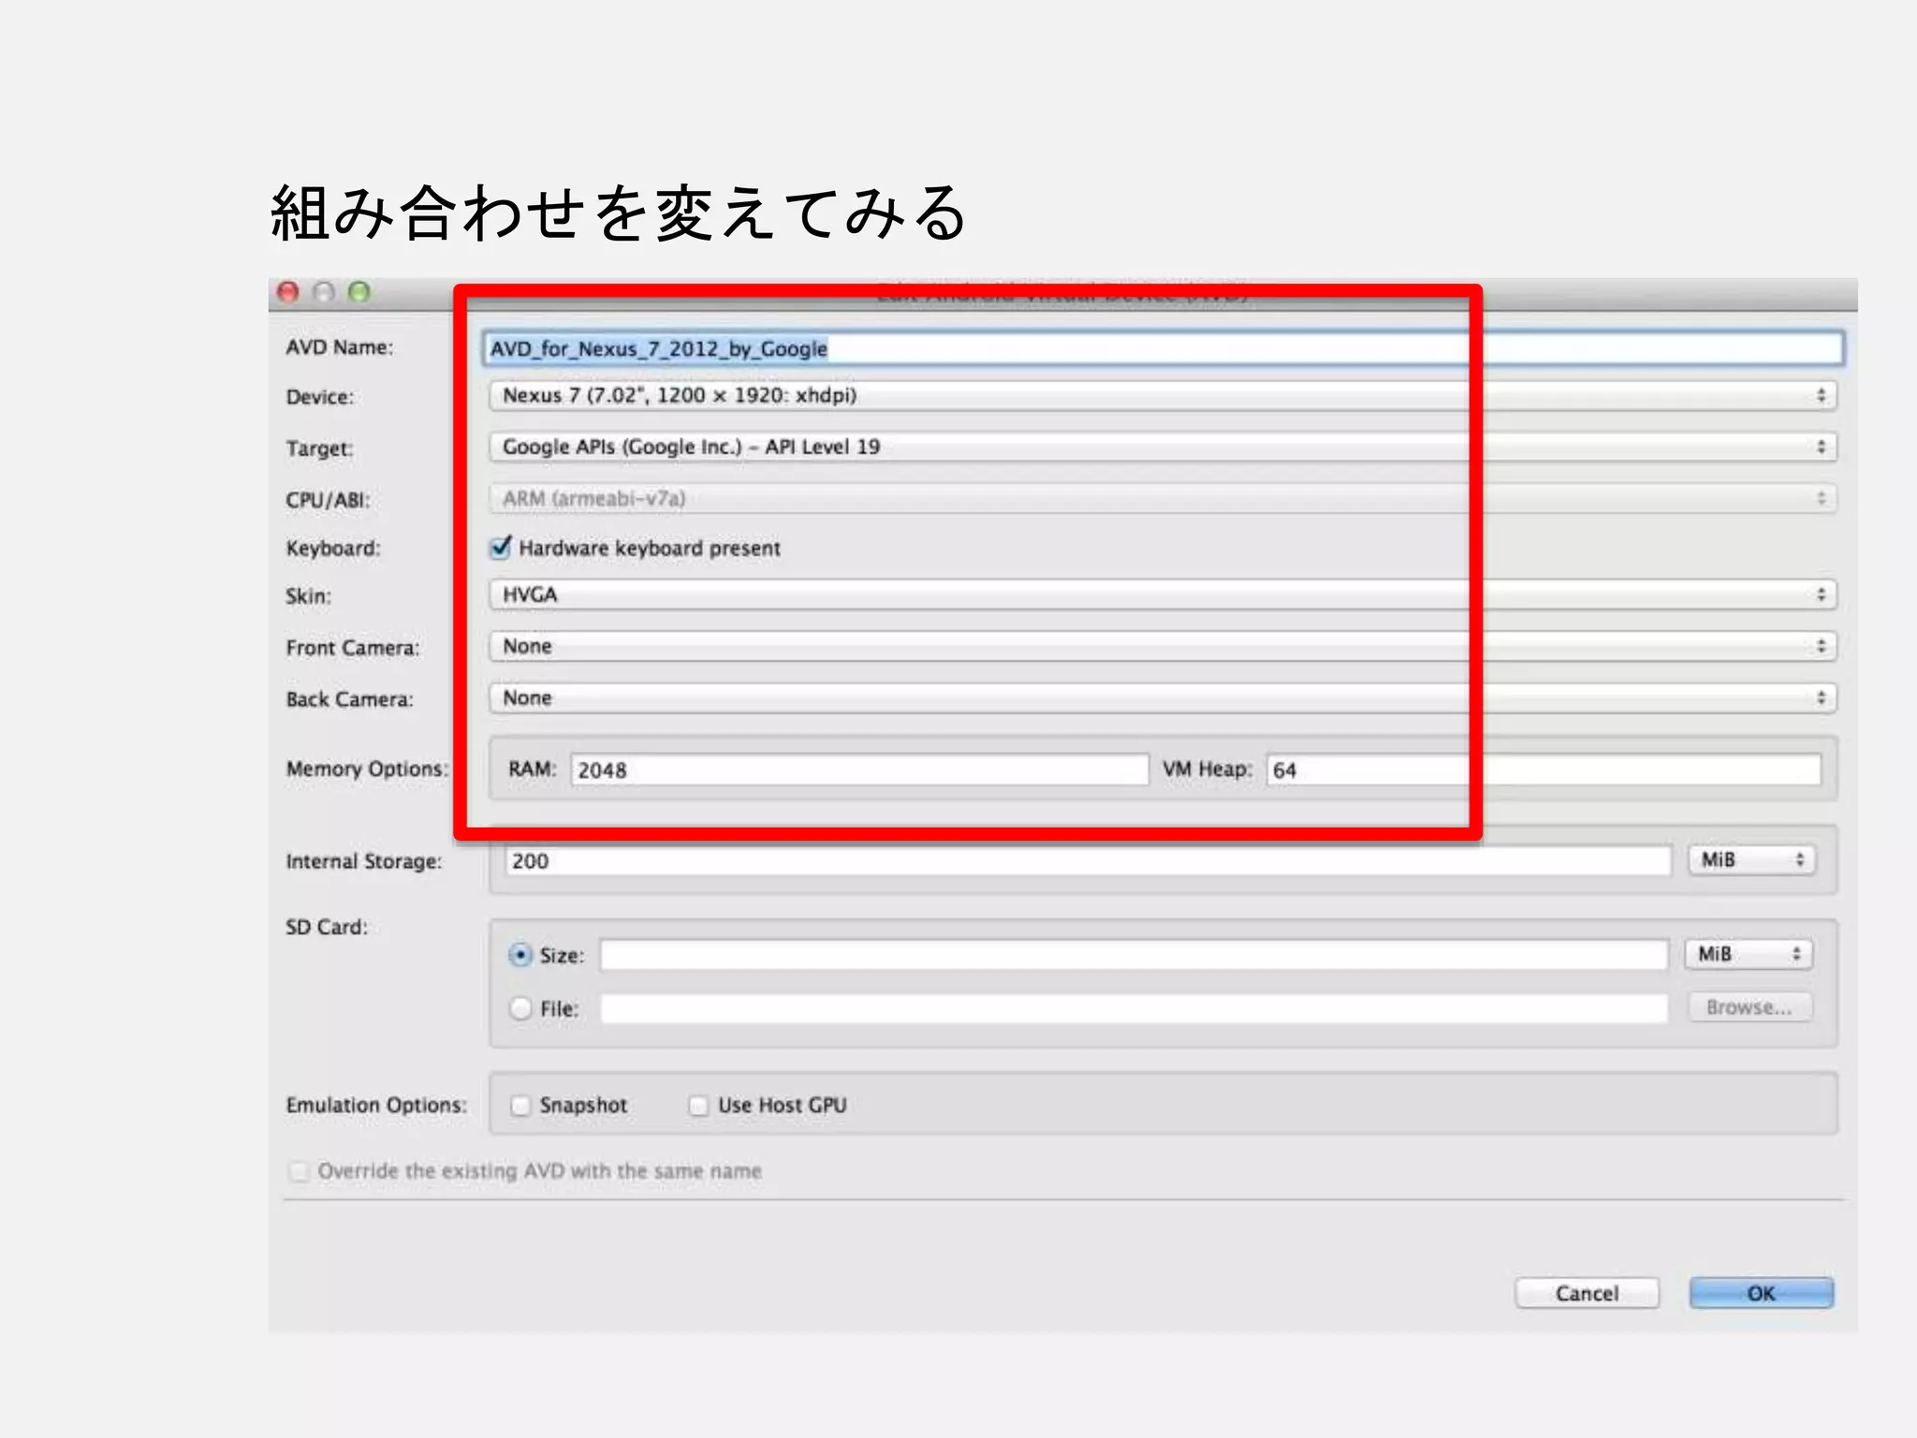Click the VM Heap input field
This screenshot has width=1917, height=1438.
coord(1544,770)
